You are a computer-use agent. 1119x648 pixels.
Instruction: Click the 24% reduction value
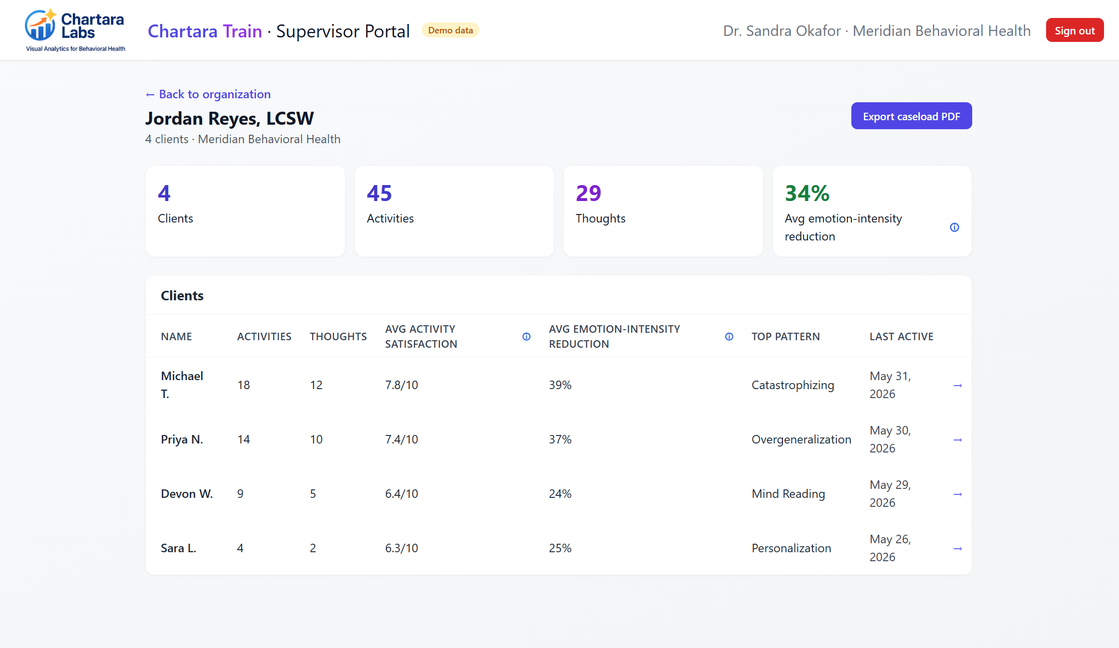[560, 494]
